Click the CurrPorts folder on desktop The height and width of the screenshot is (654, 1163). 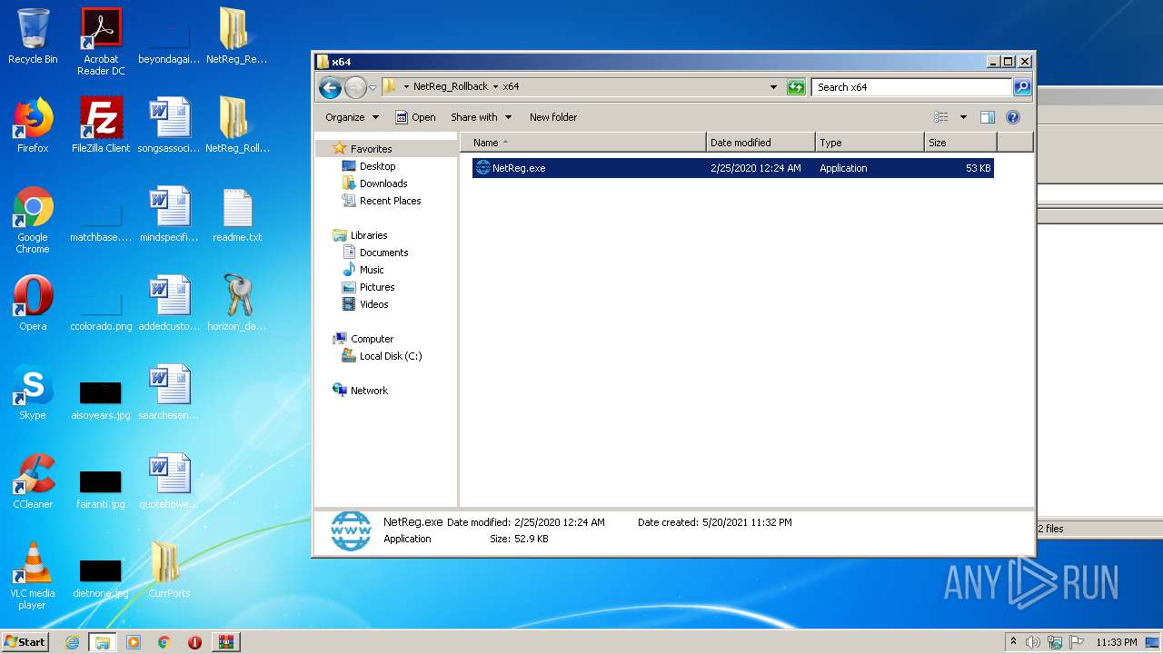pyautogui.click(x=169, y=570)
